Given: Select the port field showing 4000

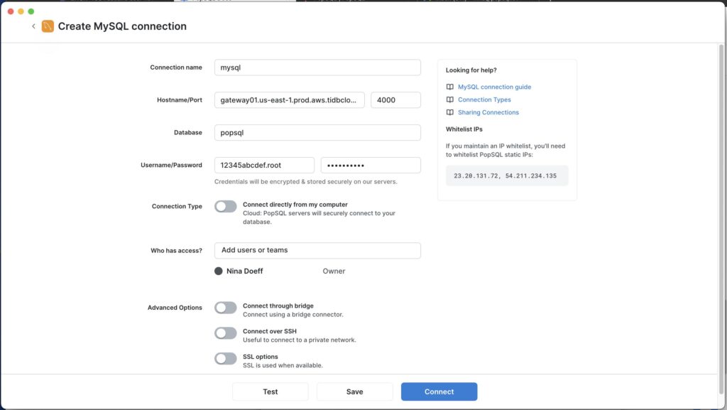Looking at the screenshot, I should pos(395,99).
